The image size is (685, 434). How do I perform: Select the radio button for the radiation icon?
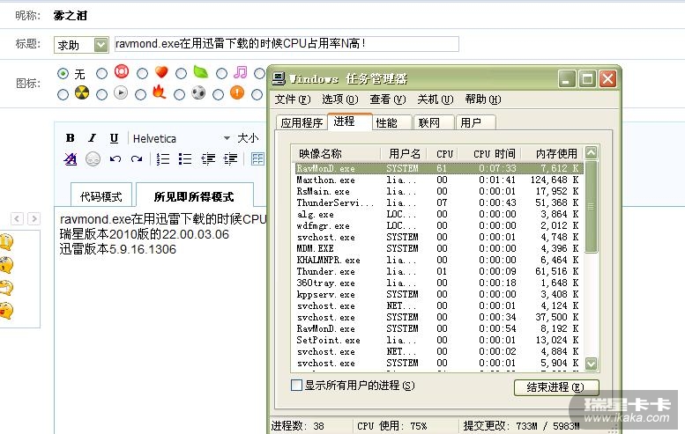point(63,94)
